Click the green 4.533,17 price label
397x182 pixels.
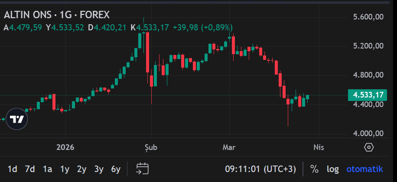[x=368, y=95]
